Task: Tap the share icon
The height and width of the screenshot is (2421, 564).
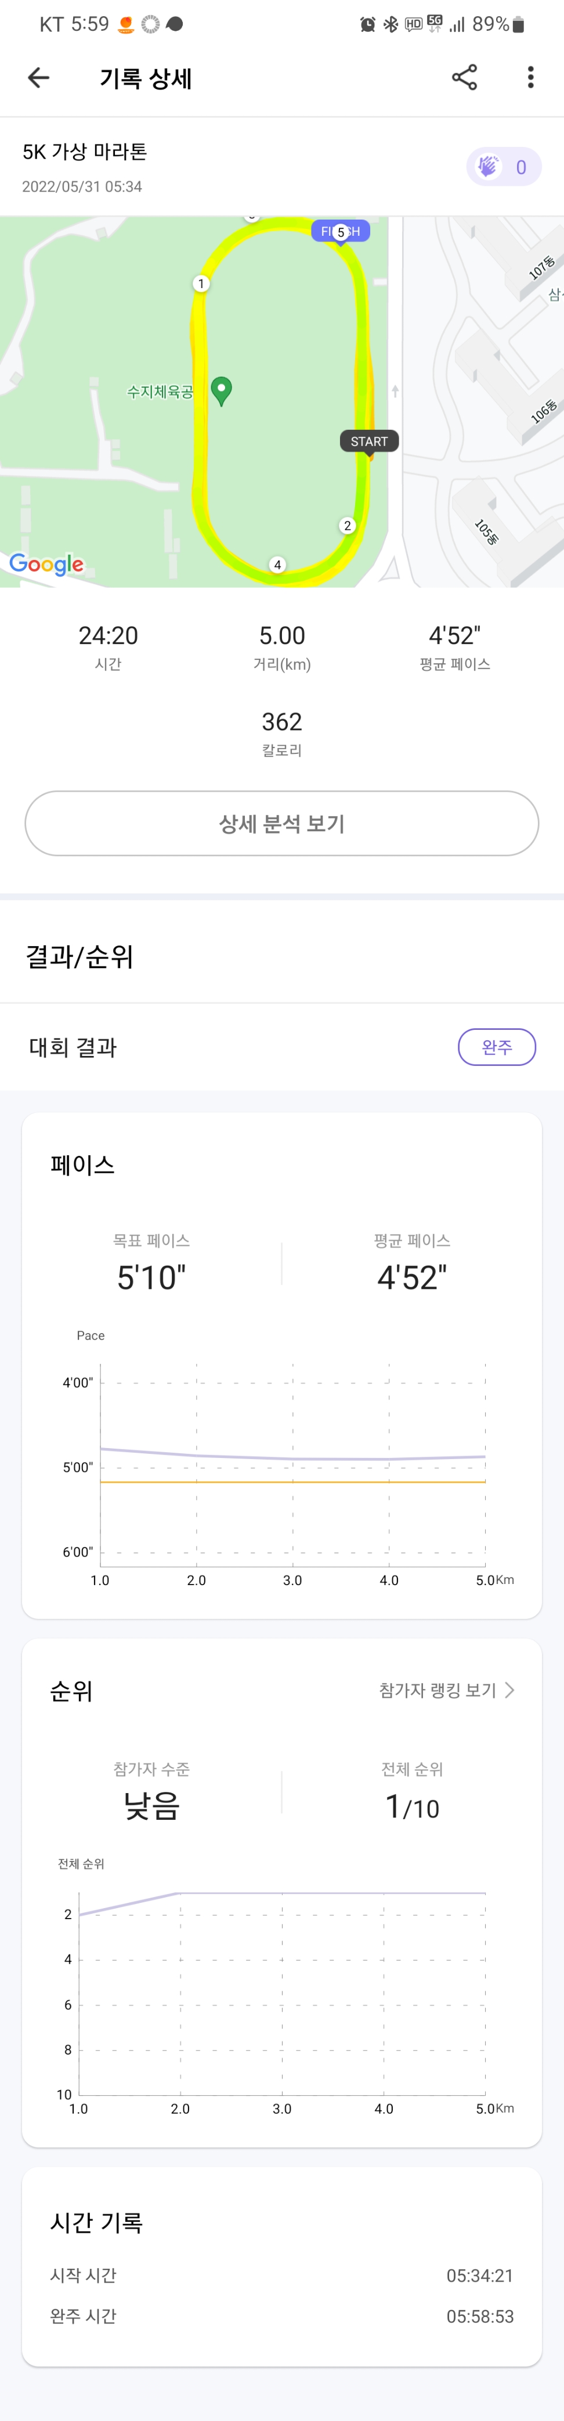Action: pyautogui.click(x=465, y=78)
